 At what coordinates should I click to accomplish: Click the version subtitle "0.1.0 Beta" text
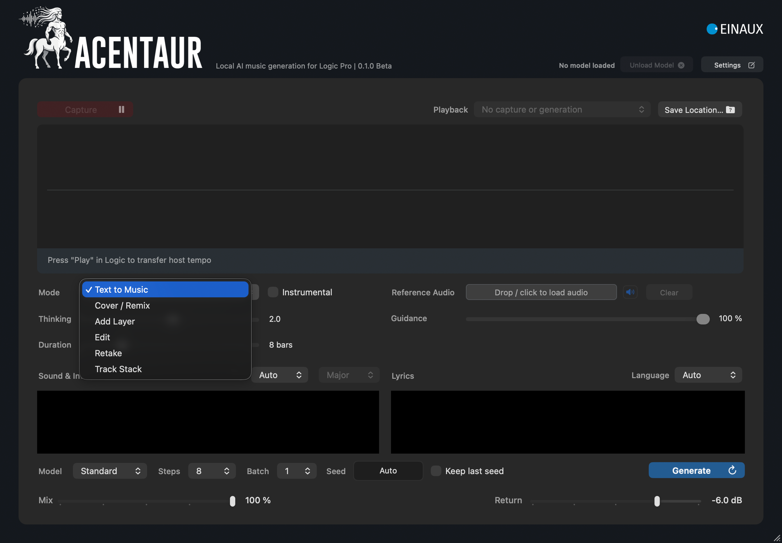pos(374,66)
